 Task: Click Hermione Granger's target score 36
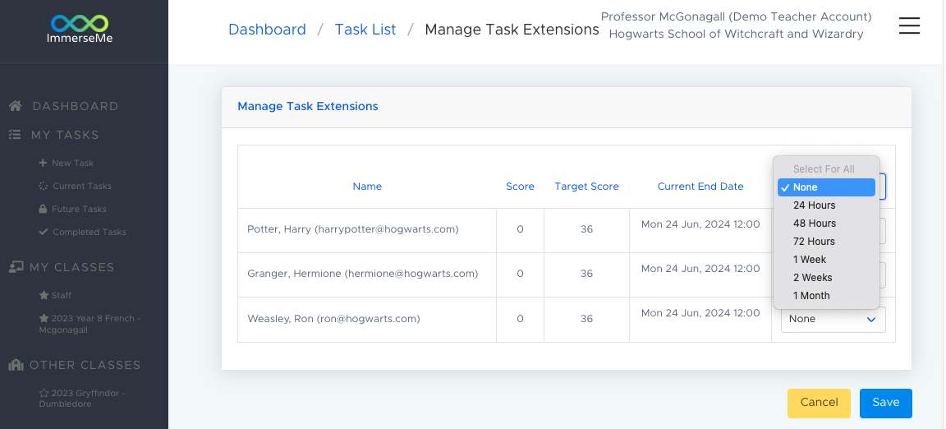[587, 274]
